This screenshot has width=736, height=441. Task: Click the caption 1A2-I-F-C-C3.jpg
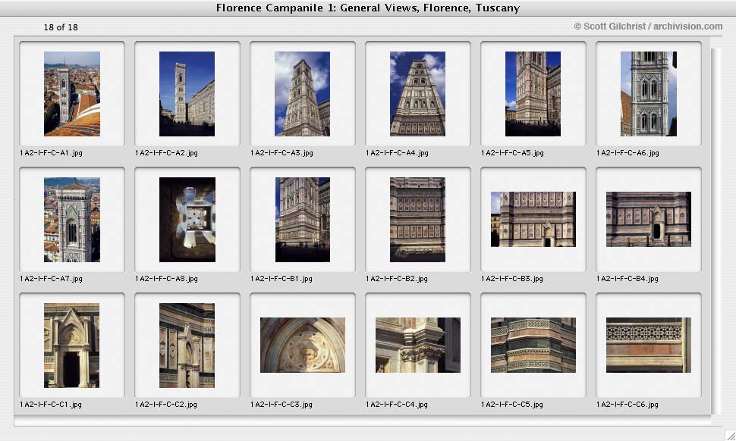[282, 404]
